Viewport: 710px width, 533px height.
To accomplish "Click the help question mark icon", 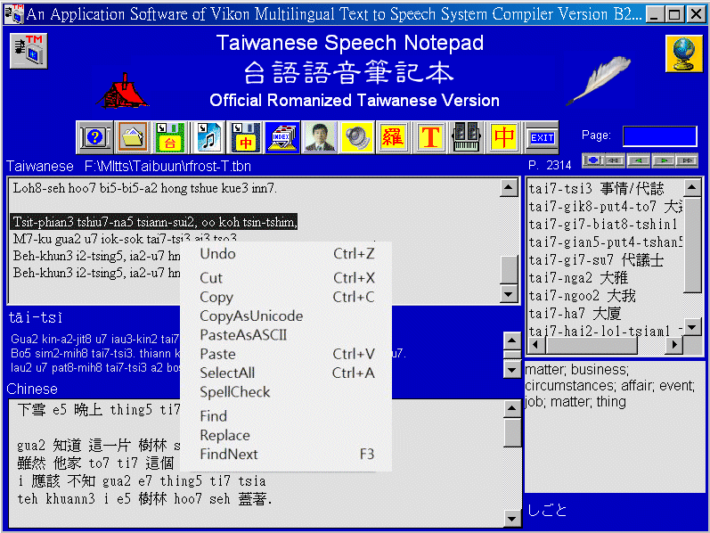I will pyautogui.click(x=95, y=138).
